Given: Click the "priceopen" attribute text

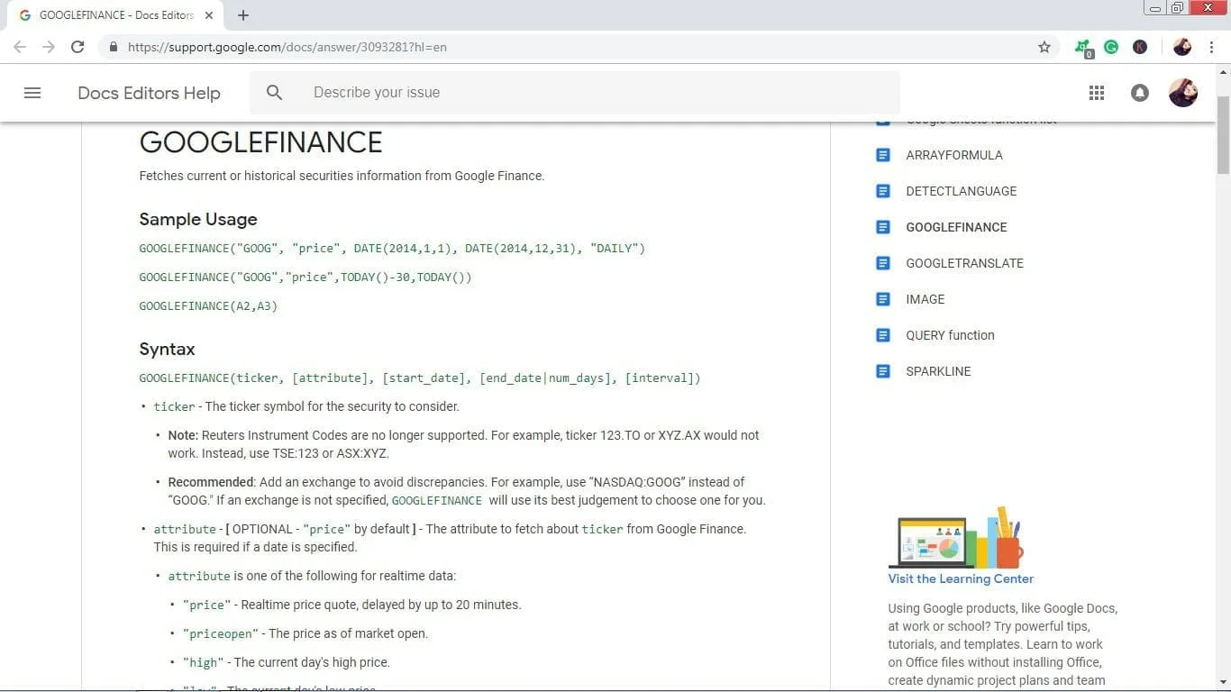Looking at the screenshot, I should [220, 633].
